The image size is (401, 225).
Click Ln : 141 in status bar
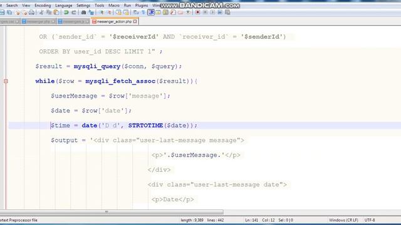click(251, 220)
